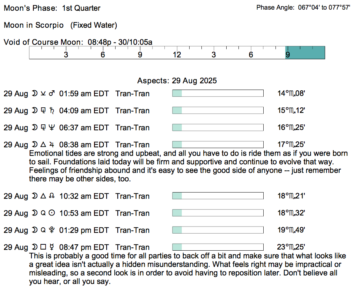
Task: Select the Neptune symbol at 06:37 am
Action: (x=52, y=128)
